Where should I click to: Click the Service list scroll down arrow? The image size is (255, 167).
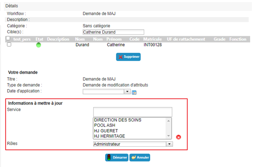(169, 136)
